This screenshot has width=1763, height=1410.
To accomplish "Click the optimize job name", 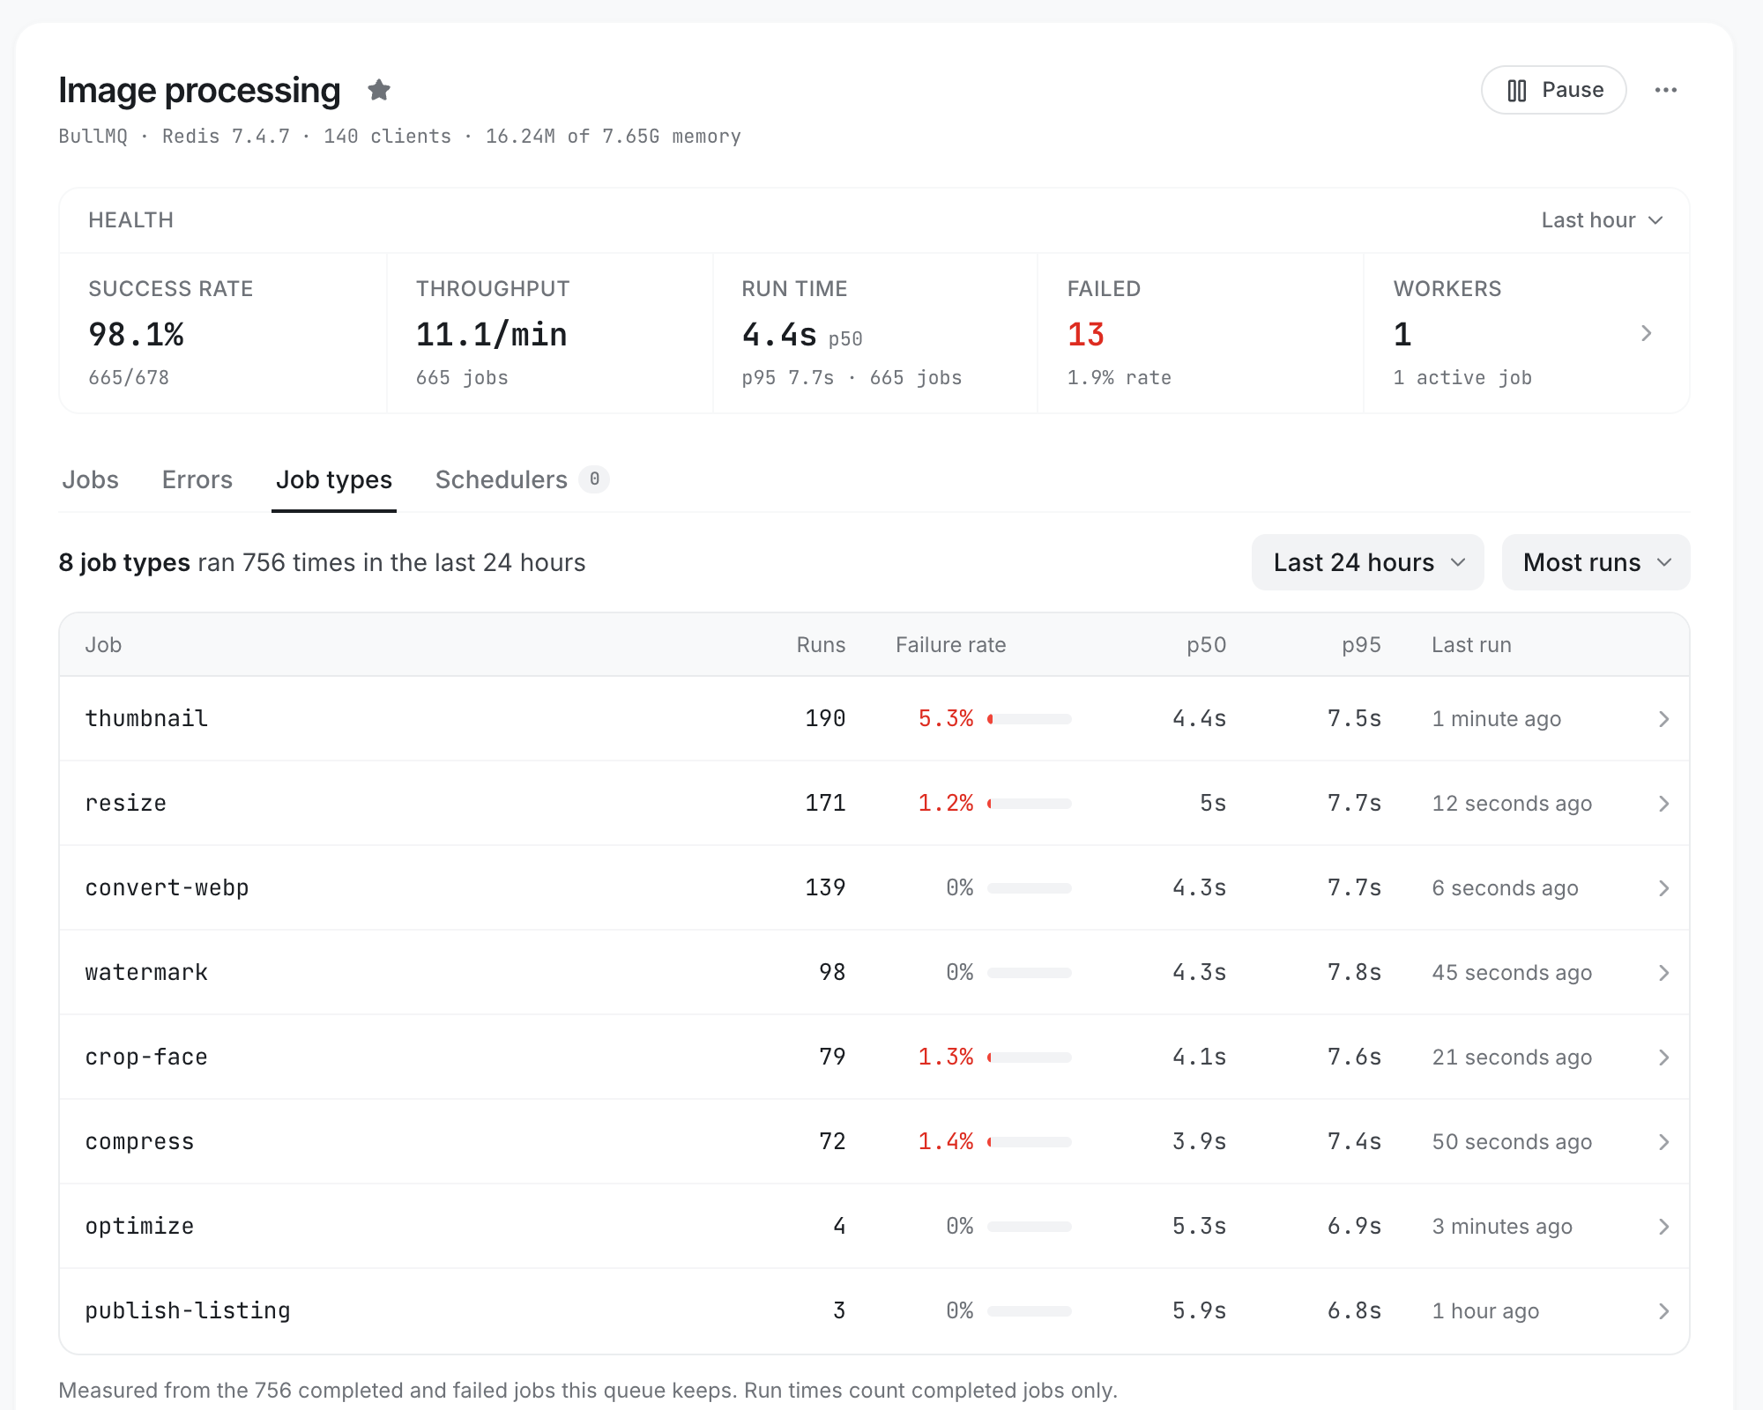I will [x=139, y=1226].
